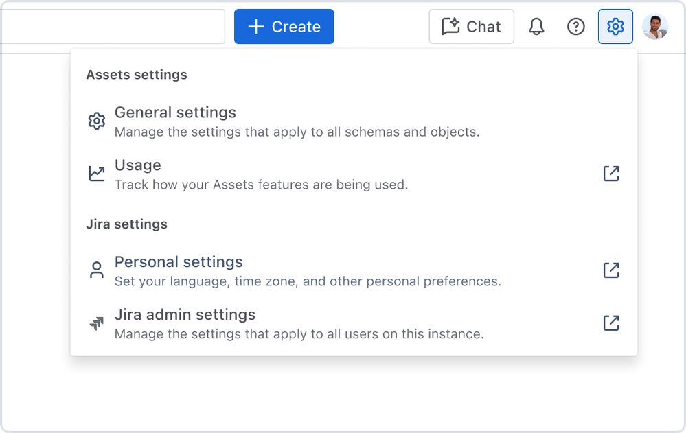
Task: Click external link icon on Personal settings row
Action: pyautogui.click(x=611, y=270)
